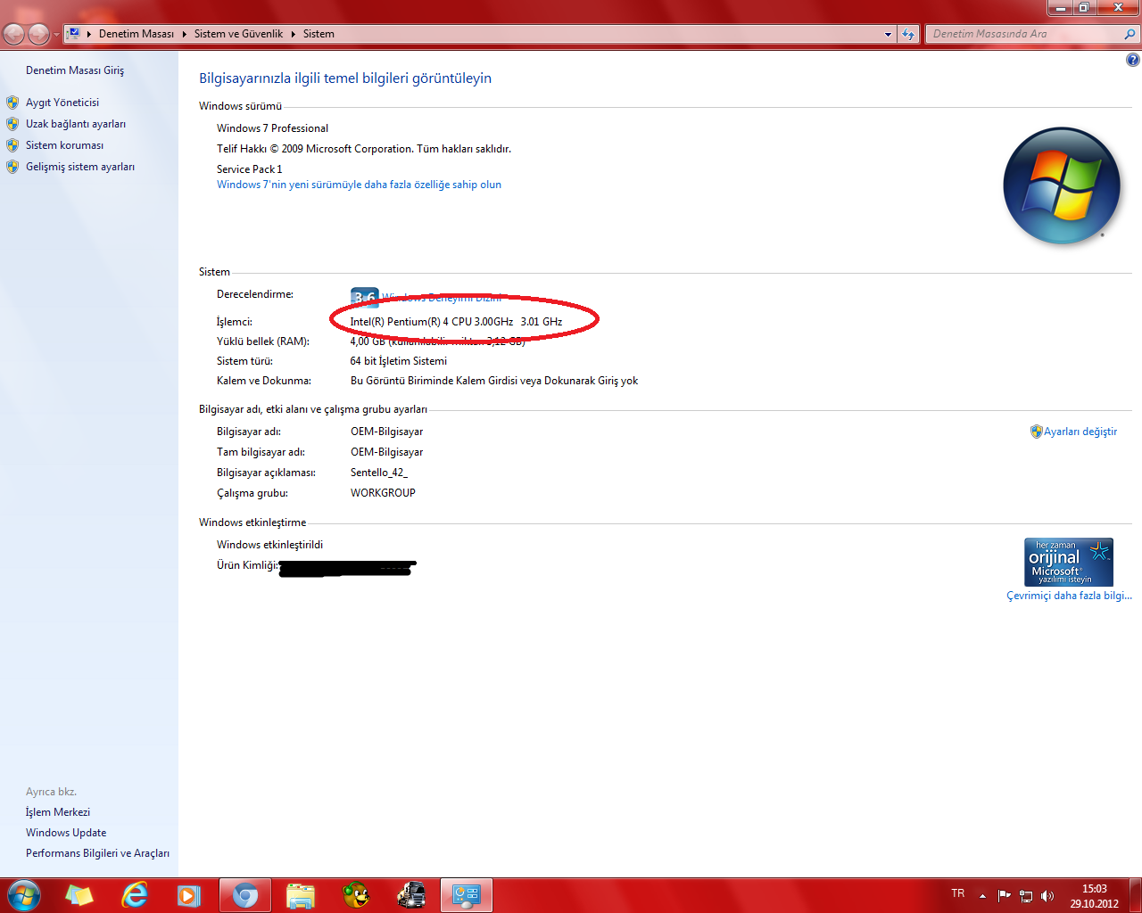Show hidden tray icons arrow
1142x913 pixels.
click(982, 896)
